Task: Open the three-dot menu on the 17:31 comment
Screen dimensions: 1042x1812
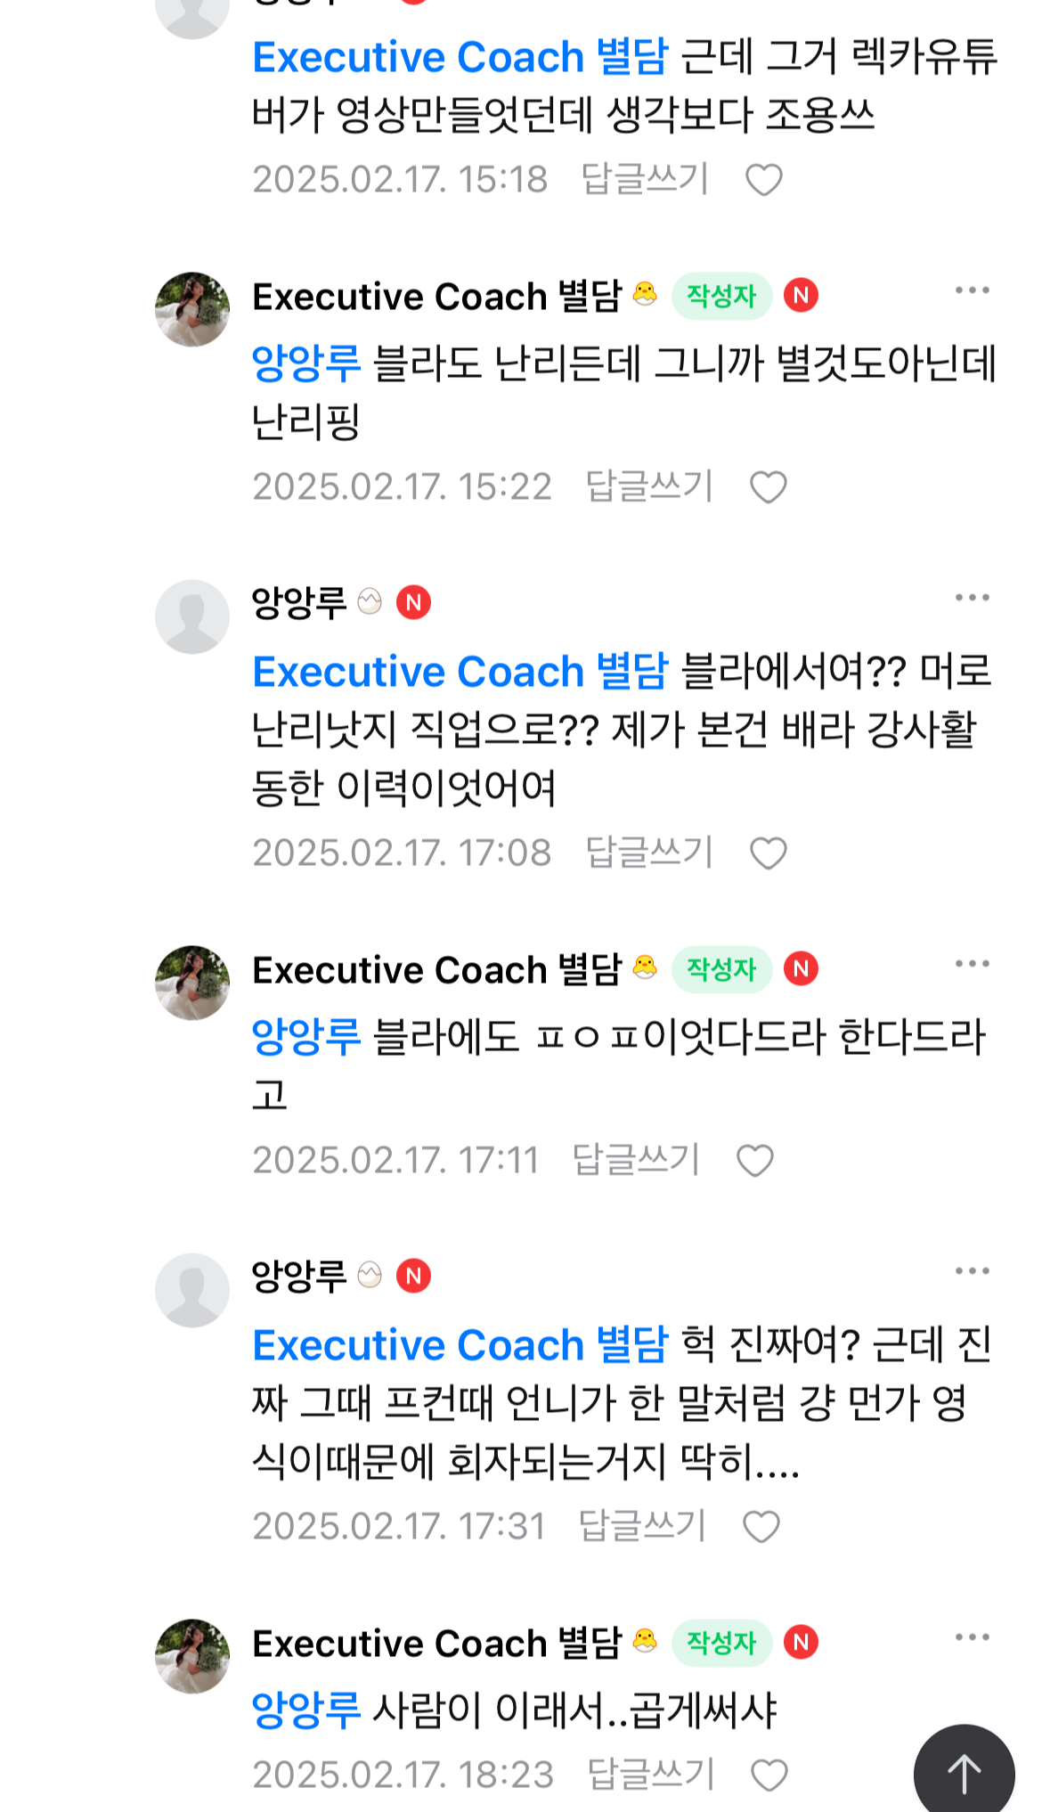Action: 972,1271
